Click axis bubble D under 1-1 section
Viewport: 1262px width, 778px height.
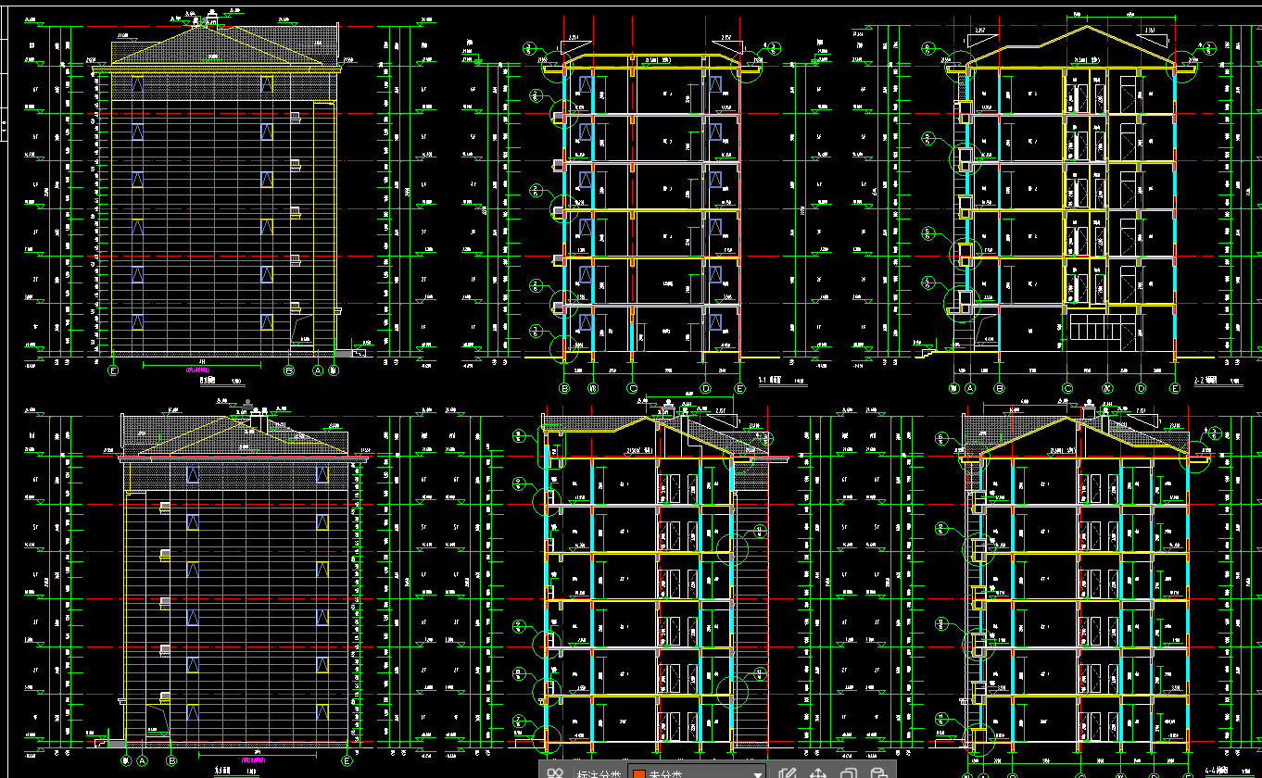click(x=706, y=389)
